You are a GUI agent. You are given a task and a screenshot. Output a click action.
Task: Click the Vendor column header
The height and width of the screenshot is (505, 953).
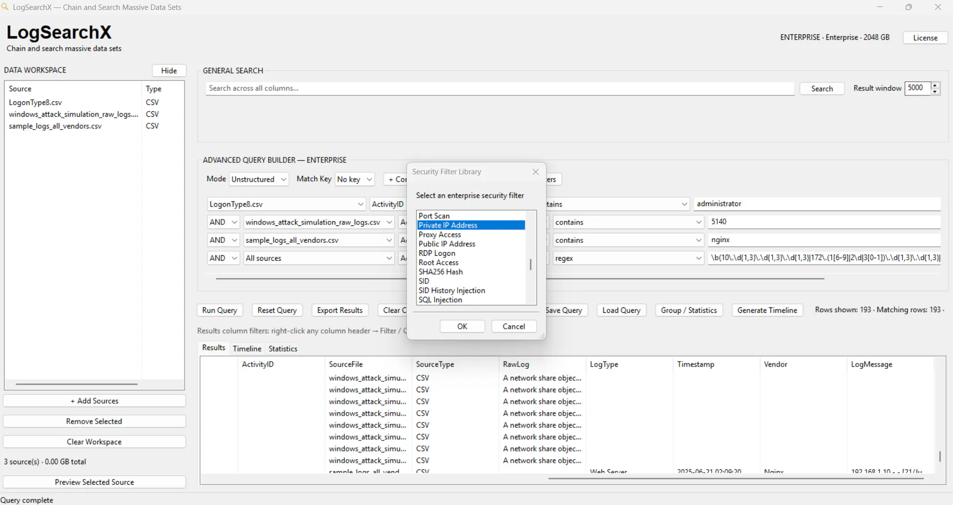(x=803, y=364)
